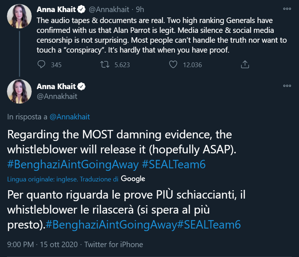Click the reply speech bubble icon

tap(42, 65)
